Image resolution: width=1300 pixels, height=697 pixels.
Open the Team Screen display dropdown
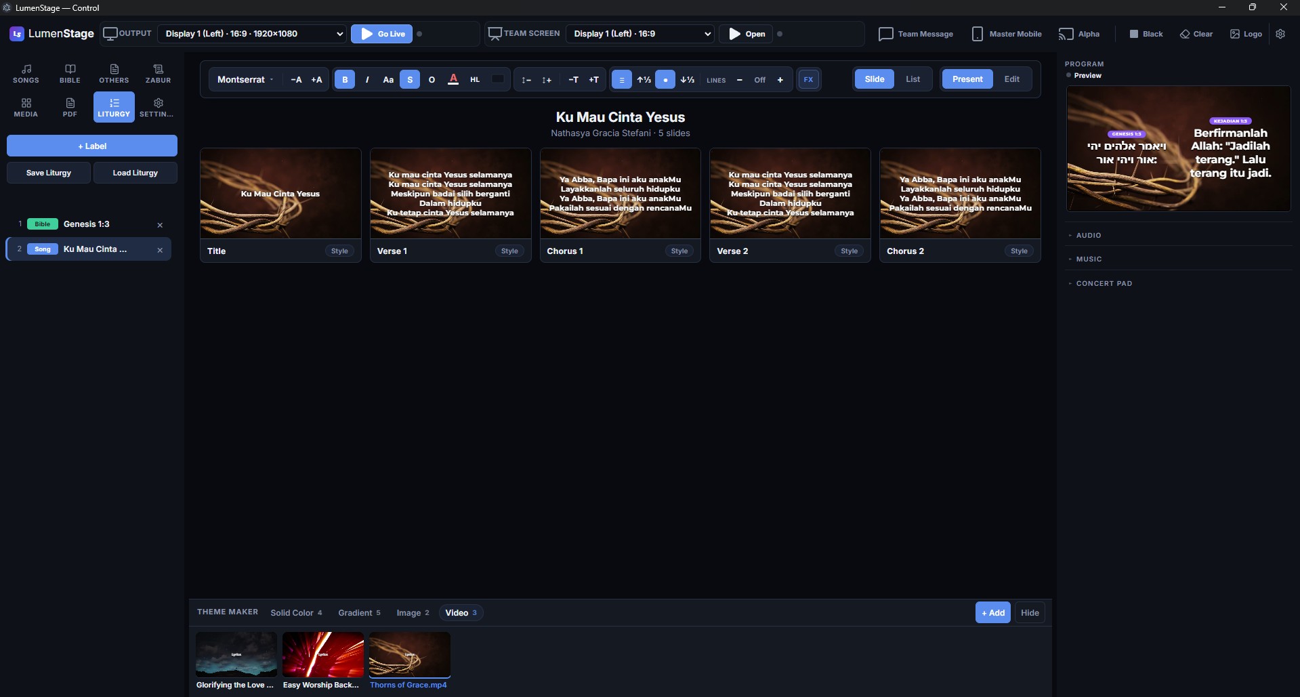[x=639, y=33]
